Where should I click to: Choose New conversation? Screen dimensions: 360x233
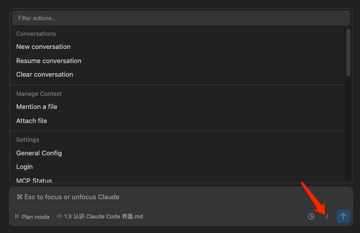click(x=43, y=47)
